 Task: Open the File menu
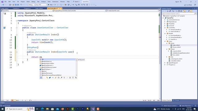click(5, 2)
